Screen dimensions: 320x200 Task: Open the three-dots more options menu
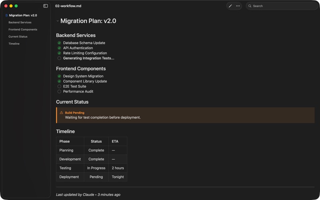[x=238, y=6]
